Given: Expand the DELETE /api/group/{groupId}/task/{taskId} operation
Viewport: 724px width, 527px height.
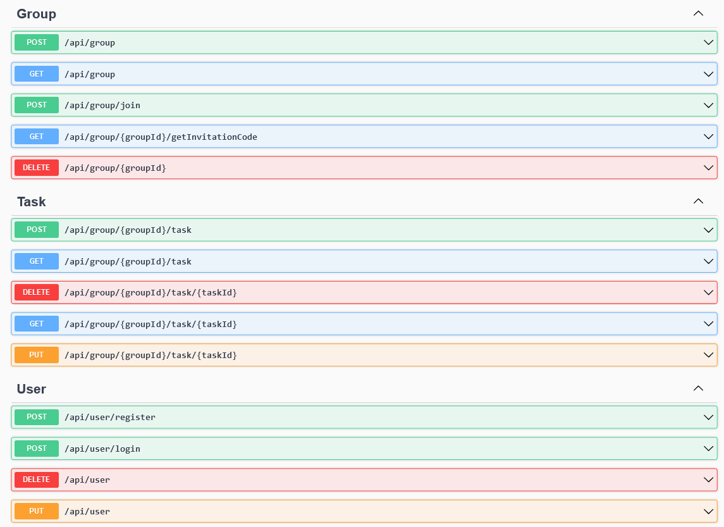Looking at the screenshot, I should [x=708, y=292].
